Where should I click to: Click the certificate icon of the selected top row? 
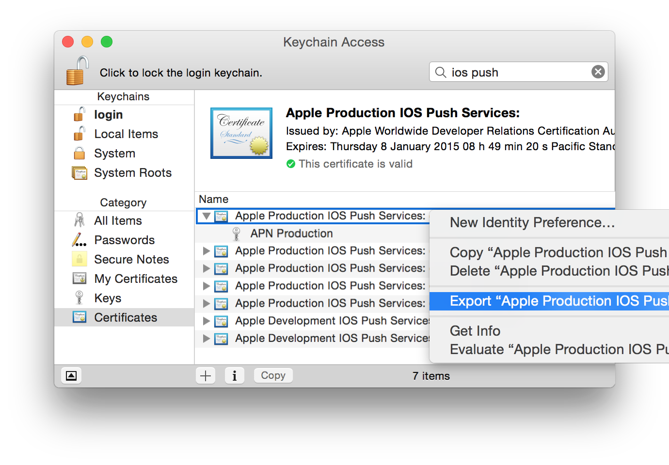(x=222, y=216)
